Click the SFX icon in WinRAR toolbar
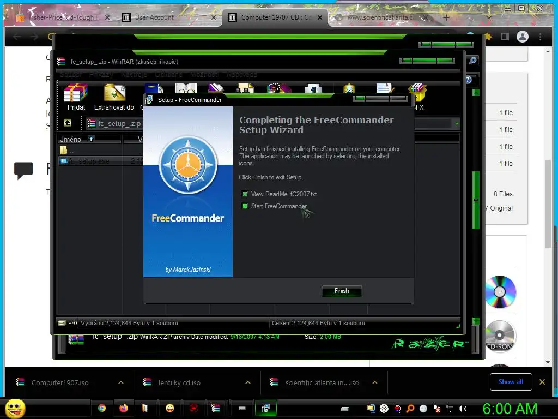558x419 pixels. coord(418,97)
